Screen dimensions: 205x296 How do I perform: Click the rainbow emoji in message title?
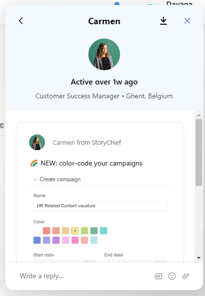point(34,163)
